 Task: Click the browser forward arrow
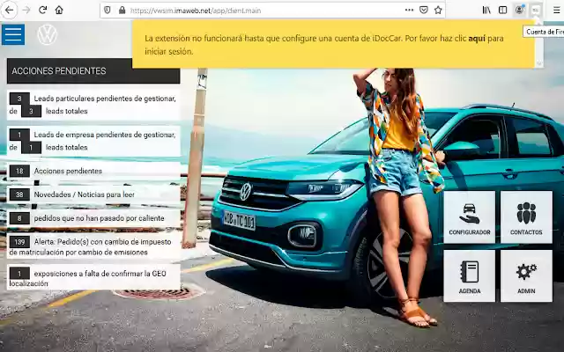(x=26, y=10)
